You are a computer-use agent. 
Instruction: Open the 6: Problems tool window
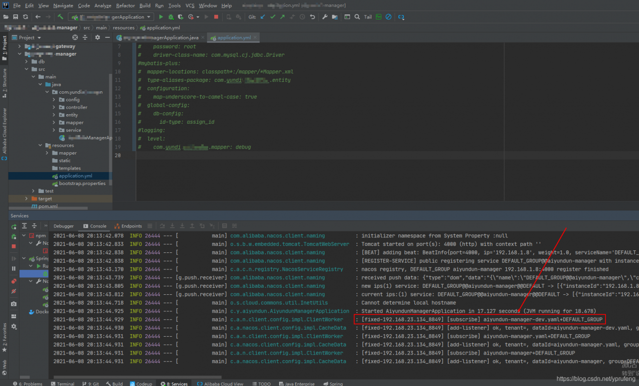pyautogui.click(x=27, y=384)
